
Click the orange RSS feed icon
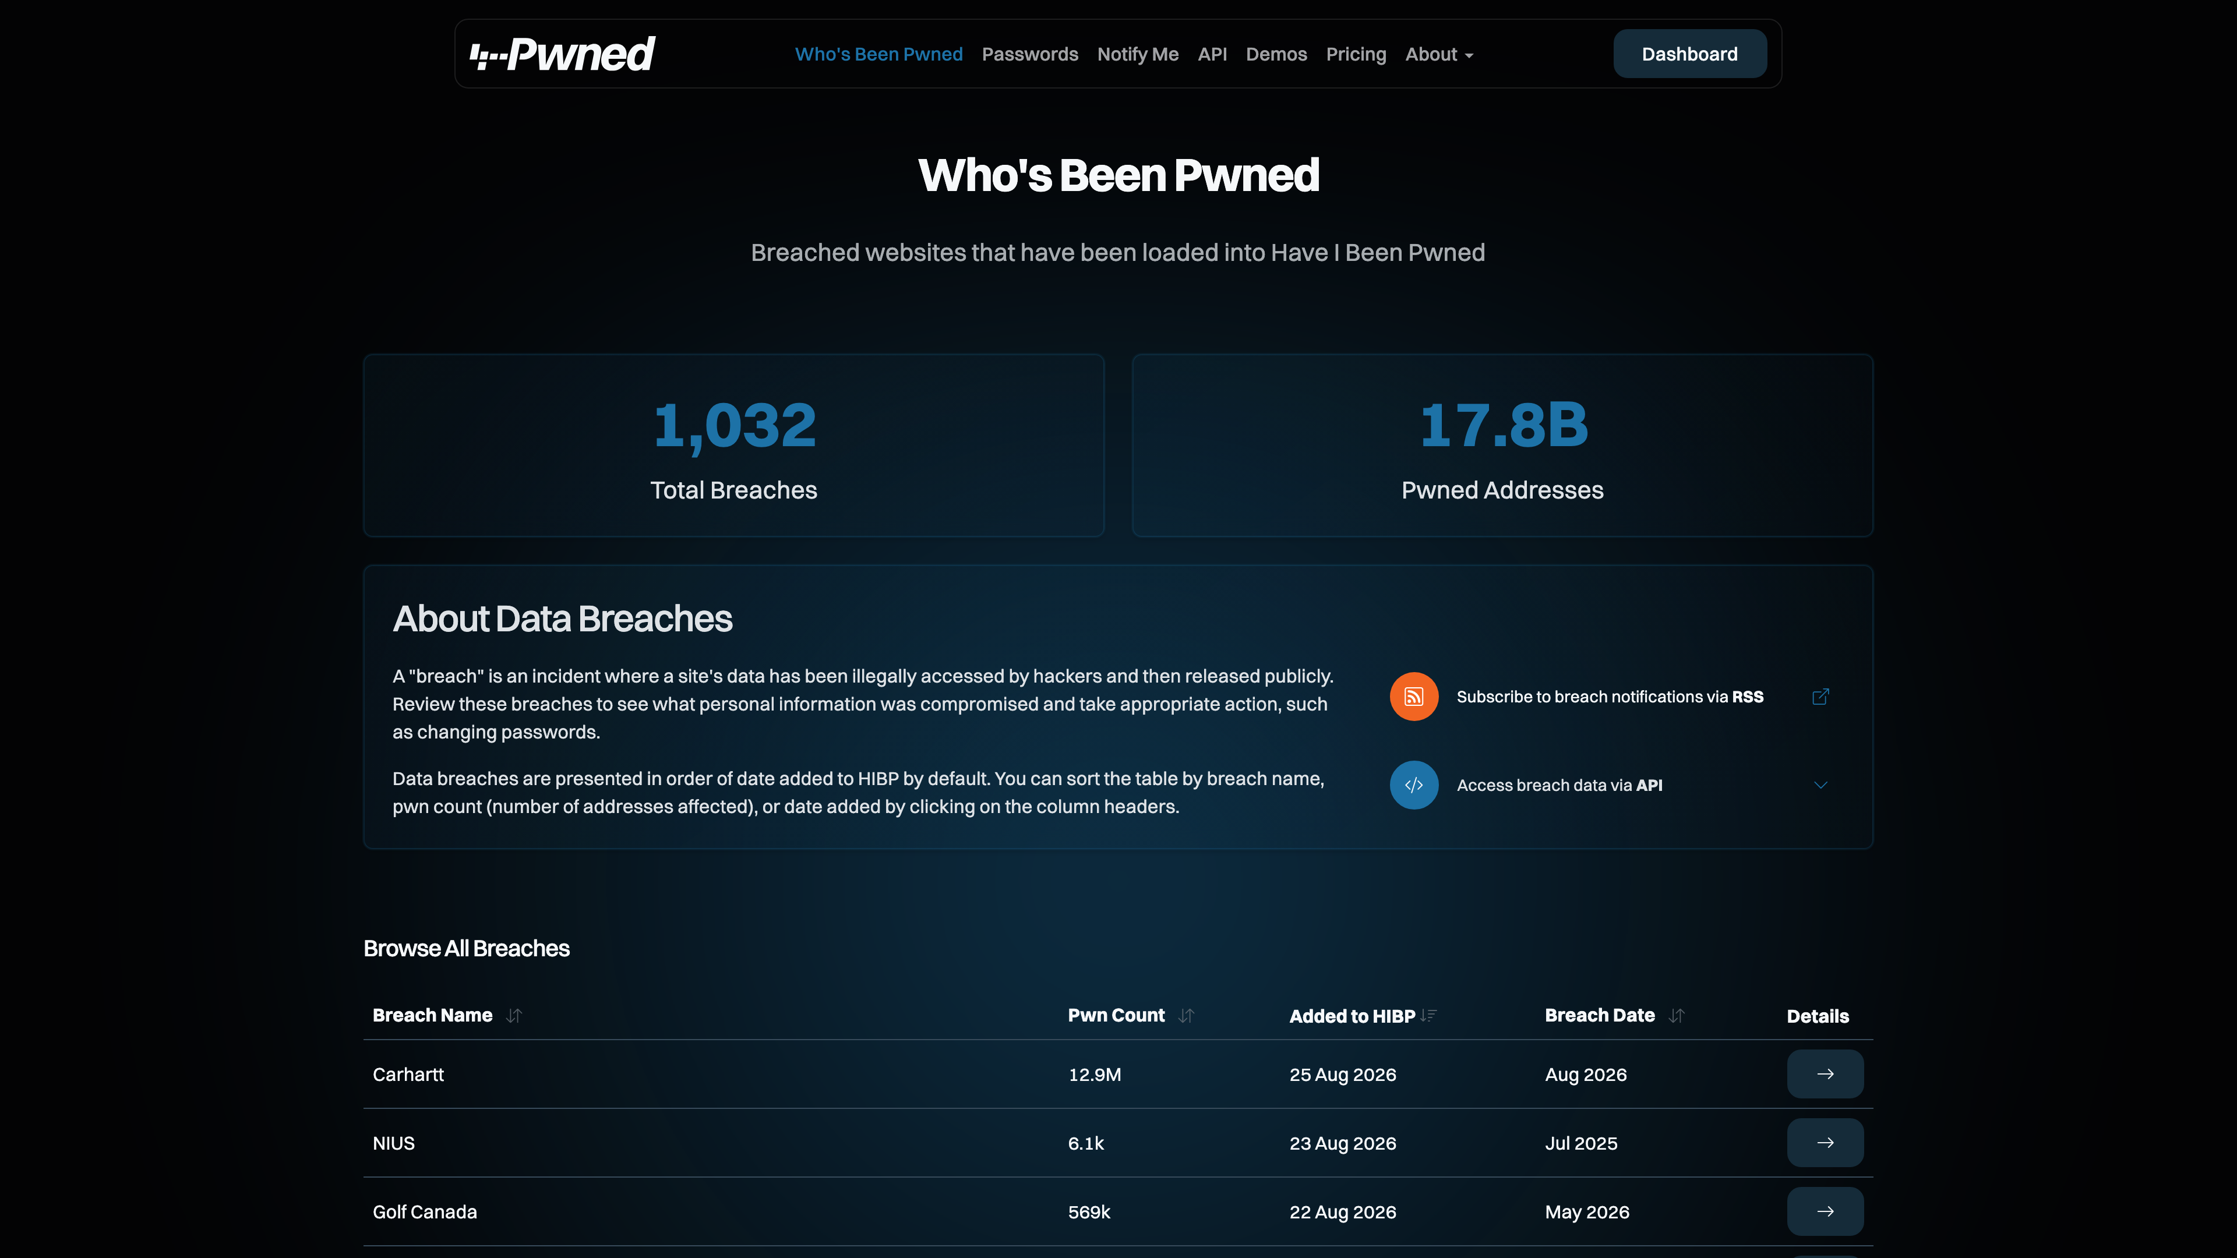point(1414,697)
